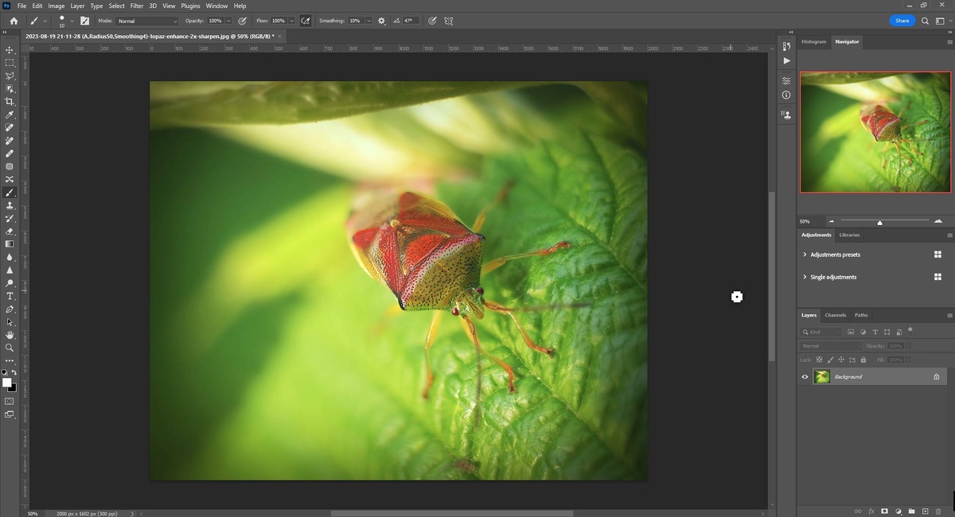Expand Adjustments presets section
The image size is (955, 517).
coord(805,255)
